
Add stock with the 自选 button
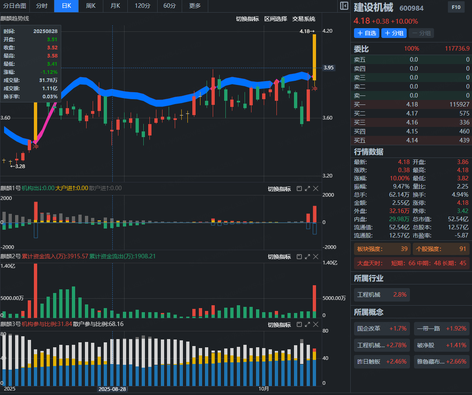(x=366, y=33)
